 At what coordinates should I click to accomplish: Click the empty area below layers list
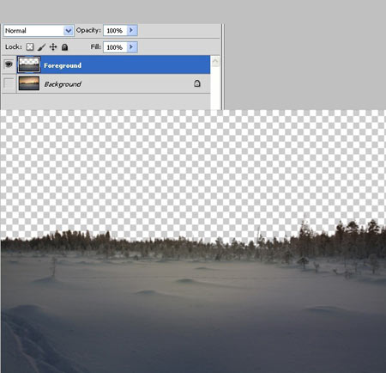point(106,101)
